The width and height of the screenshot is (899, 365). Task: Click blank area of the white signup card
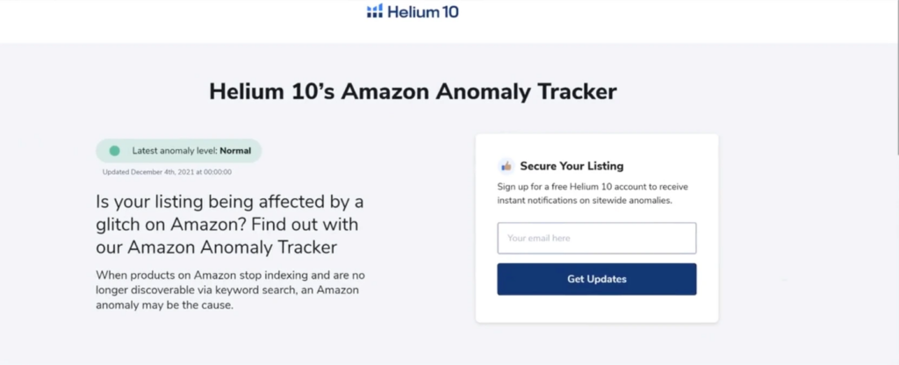tap(597, 310)
